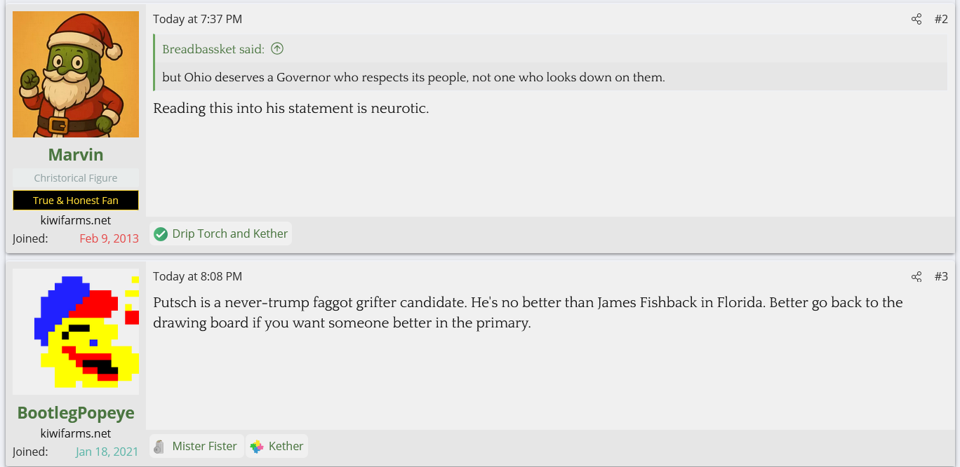Click the "Breadbassket said:" quote header
This screenshot has height=467, width=960.
point(213,49)
